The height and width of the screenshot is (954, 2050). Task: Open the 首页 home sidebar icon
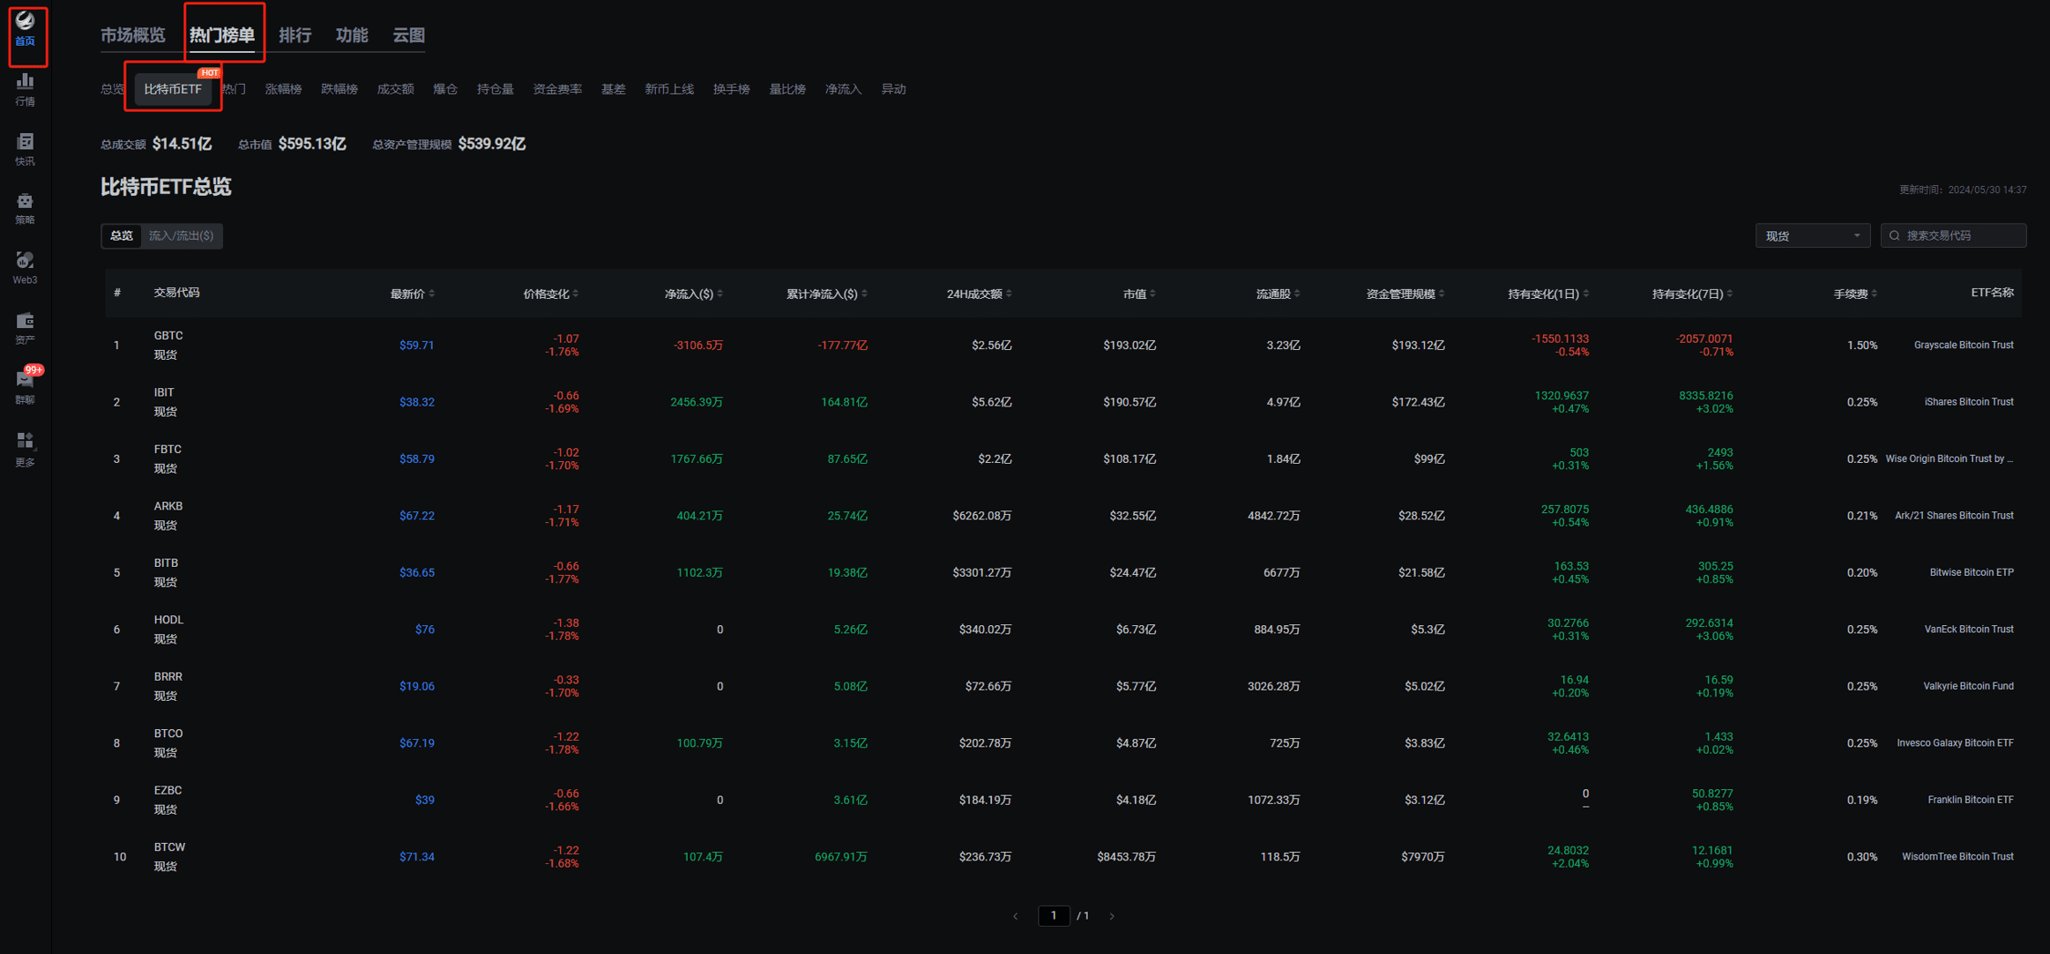[x=25, y=29]
